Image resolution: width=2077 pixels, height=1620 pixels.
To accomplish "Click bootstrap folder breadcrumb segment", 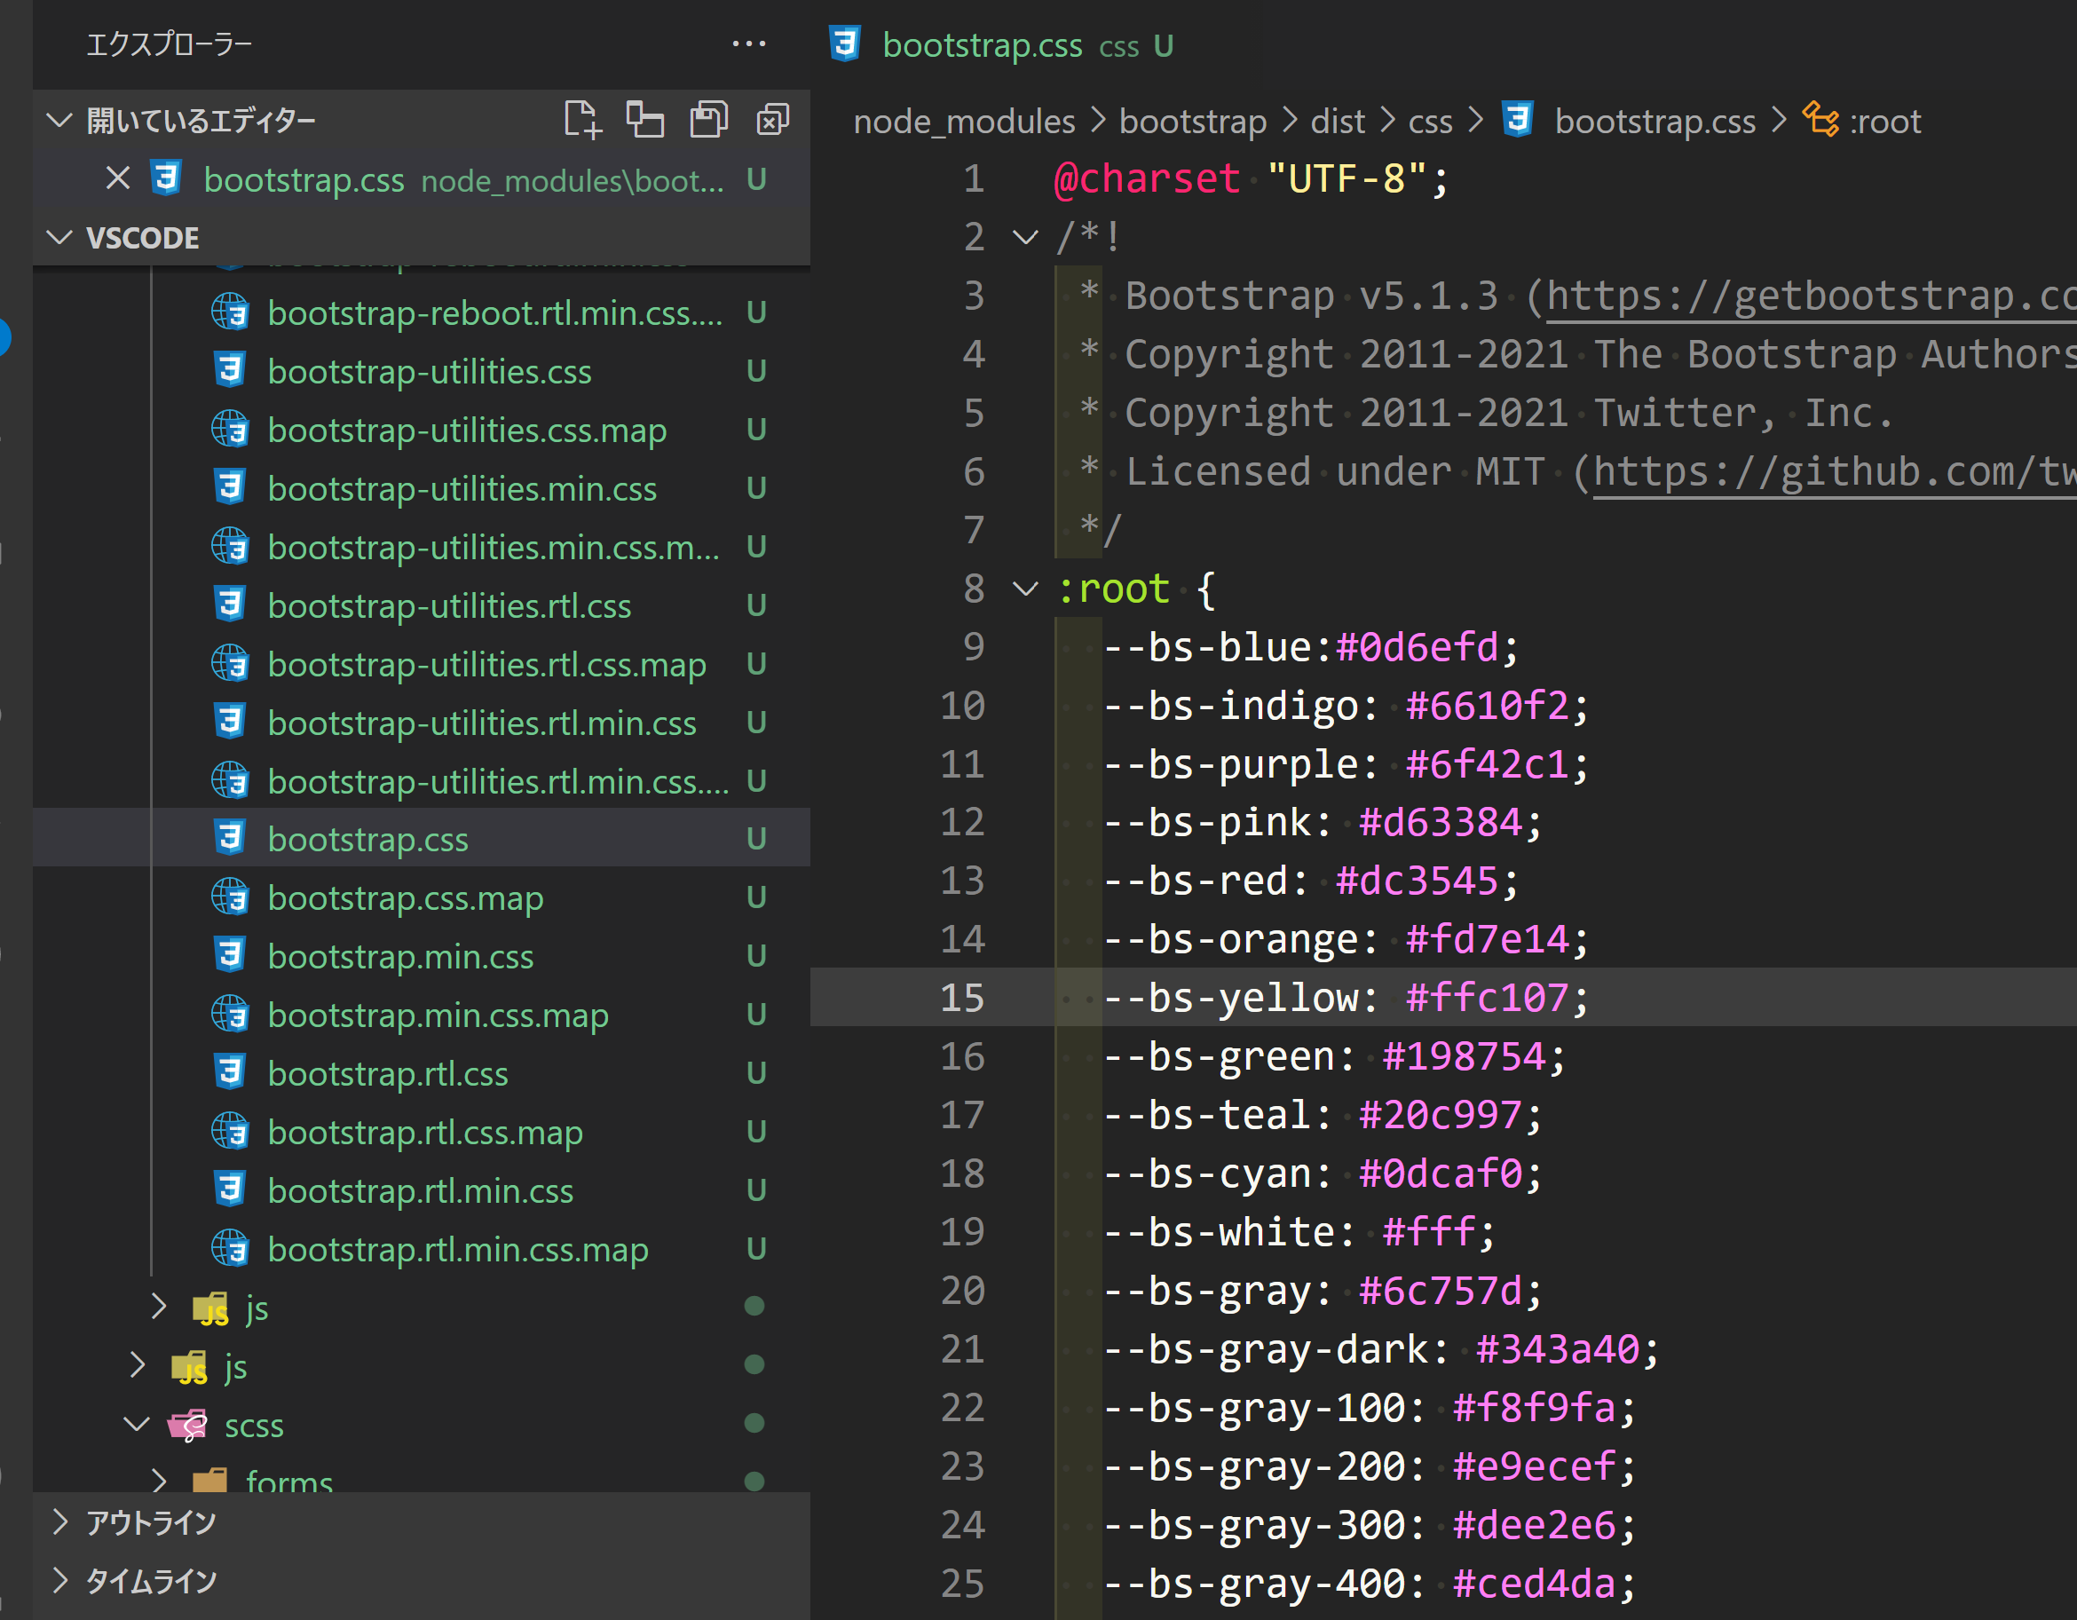I will click(x=1193, y=121).
